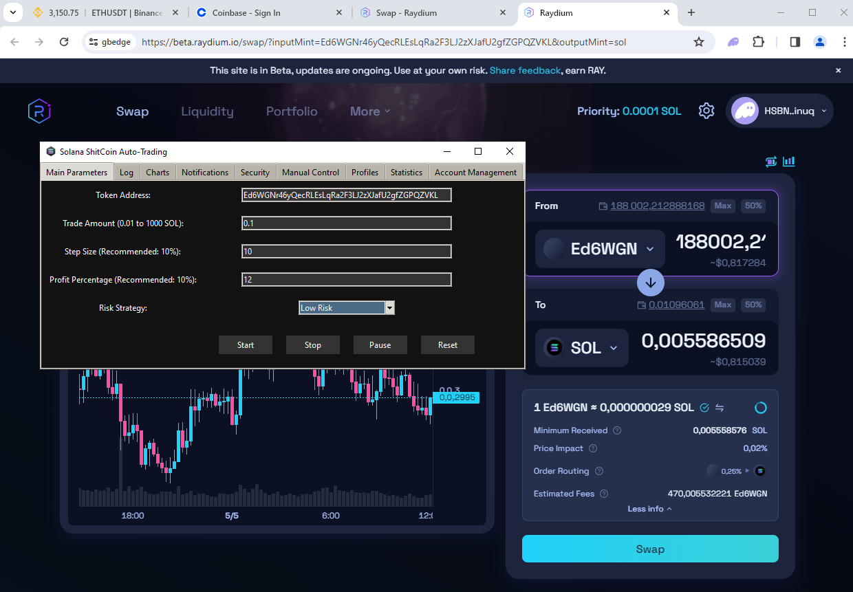The image size is (853, 592).
Task: Reload the page in the browser
Action: pyautogui.click(x=64, y=42)
